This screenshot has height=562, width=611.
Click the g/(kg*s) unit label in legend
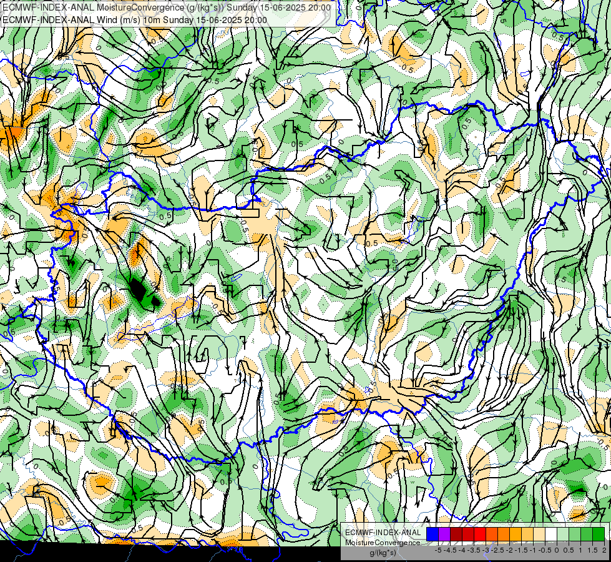click(x=383, y=553)
